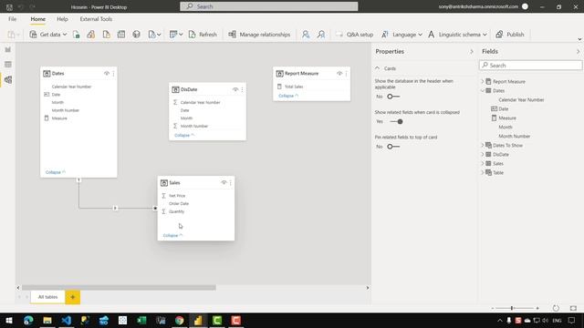This screenshot has width=584, height=328.
Task: Expand Report Measure in Fields list
Action: point(483,81)
